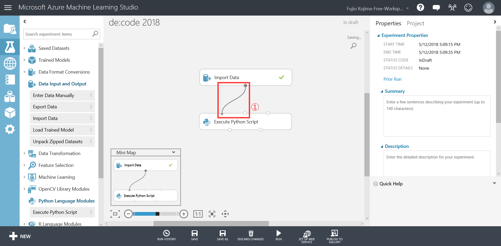501x246 pixels.
Task: Open the Web Services globe sidebar icon
Action: (x=10, y=64)
